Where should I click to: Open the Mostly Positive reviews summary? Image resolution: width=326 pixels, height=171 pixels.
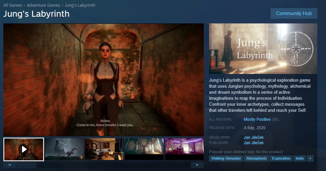[x=257, y=119]
